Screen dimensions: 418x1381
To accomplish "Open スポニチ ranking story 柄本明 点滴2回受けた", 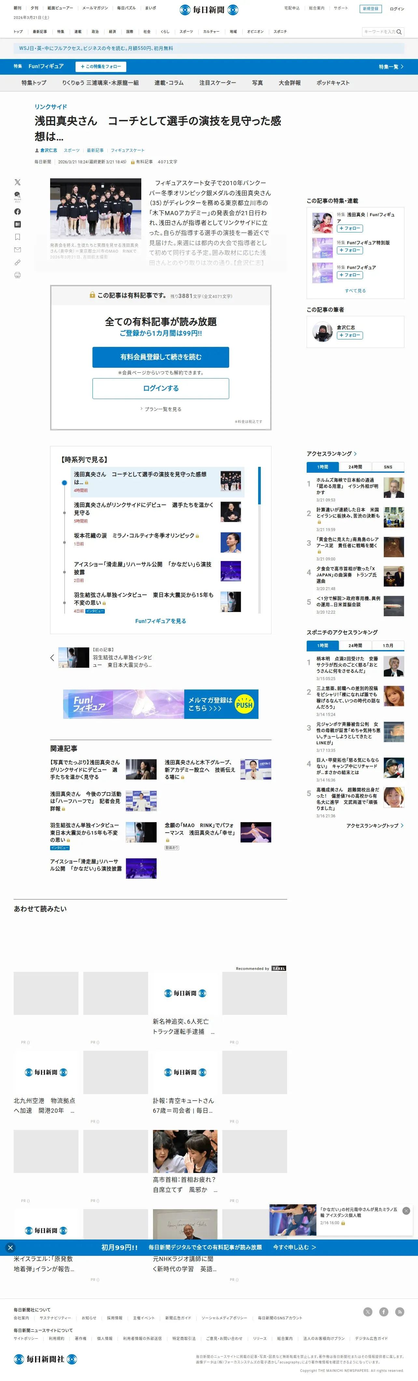I will (x=347, y=665).
